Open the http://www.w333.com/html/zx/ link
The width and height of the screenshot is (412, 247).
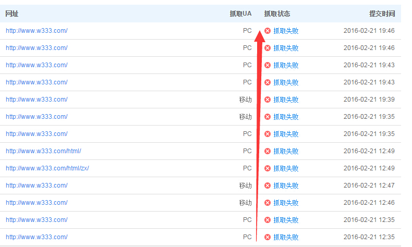coord(47,168)
